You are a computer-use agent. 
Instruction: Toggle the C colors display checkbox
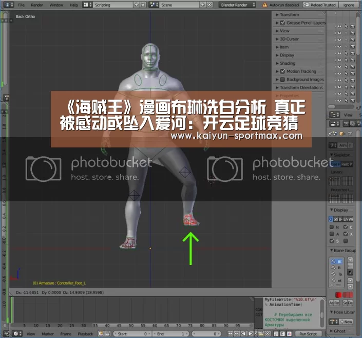346,227
